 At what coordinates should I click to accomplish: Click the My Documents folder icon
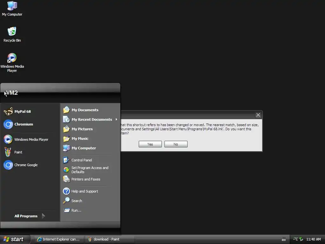tap(66, 110)
